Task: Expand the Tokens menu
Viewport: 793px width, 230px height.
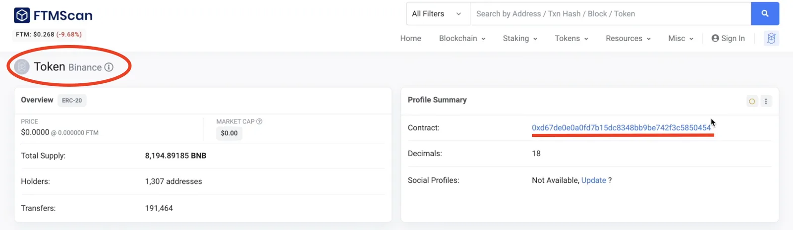Action: [571, 38]
